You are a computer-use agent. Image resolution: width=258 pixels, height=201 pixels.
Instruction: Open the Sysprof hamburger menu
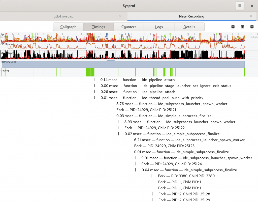pyautogui.click(x=240, y=6)
